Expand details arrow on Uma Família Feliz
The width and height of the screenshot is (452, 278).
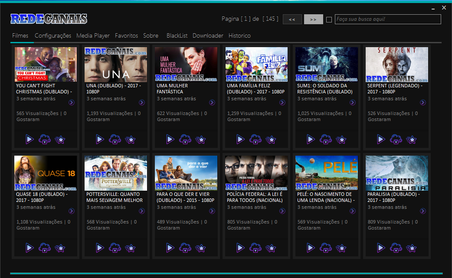pyautogui.click(x=282, y=102)
